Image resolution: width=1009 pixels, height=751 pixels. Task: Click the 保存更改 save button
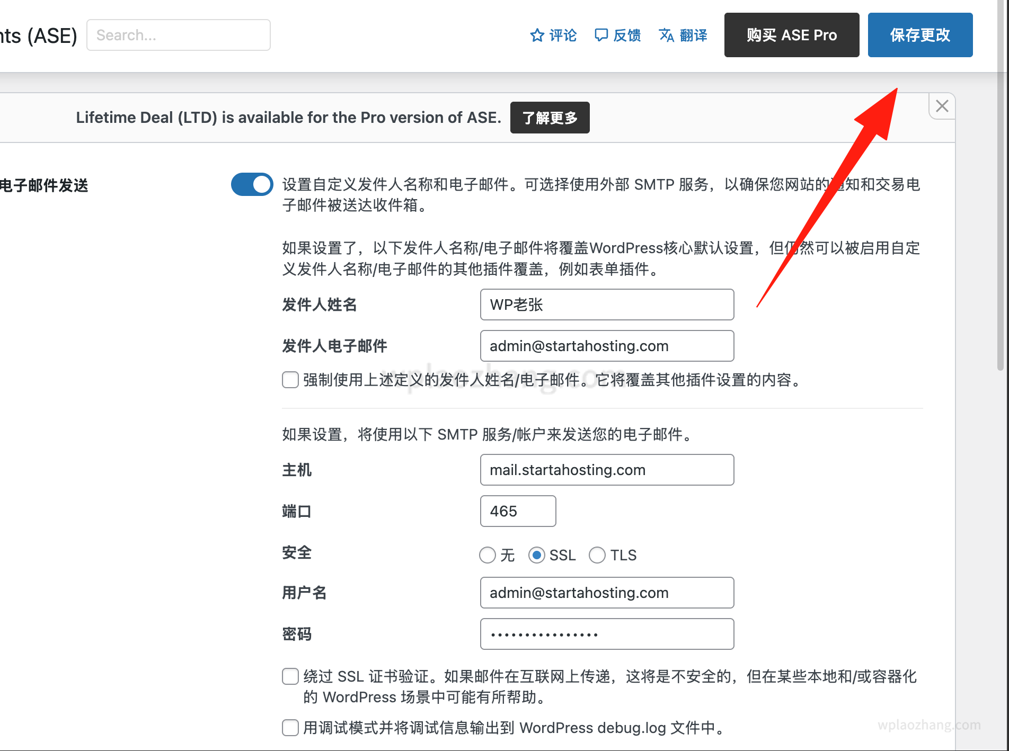click(920, 35)
